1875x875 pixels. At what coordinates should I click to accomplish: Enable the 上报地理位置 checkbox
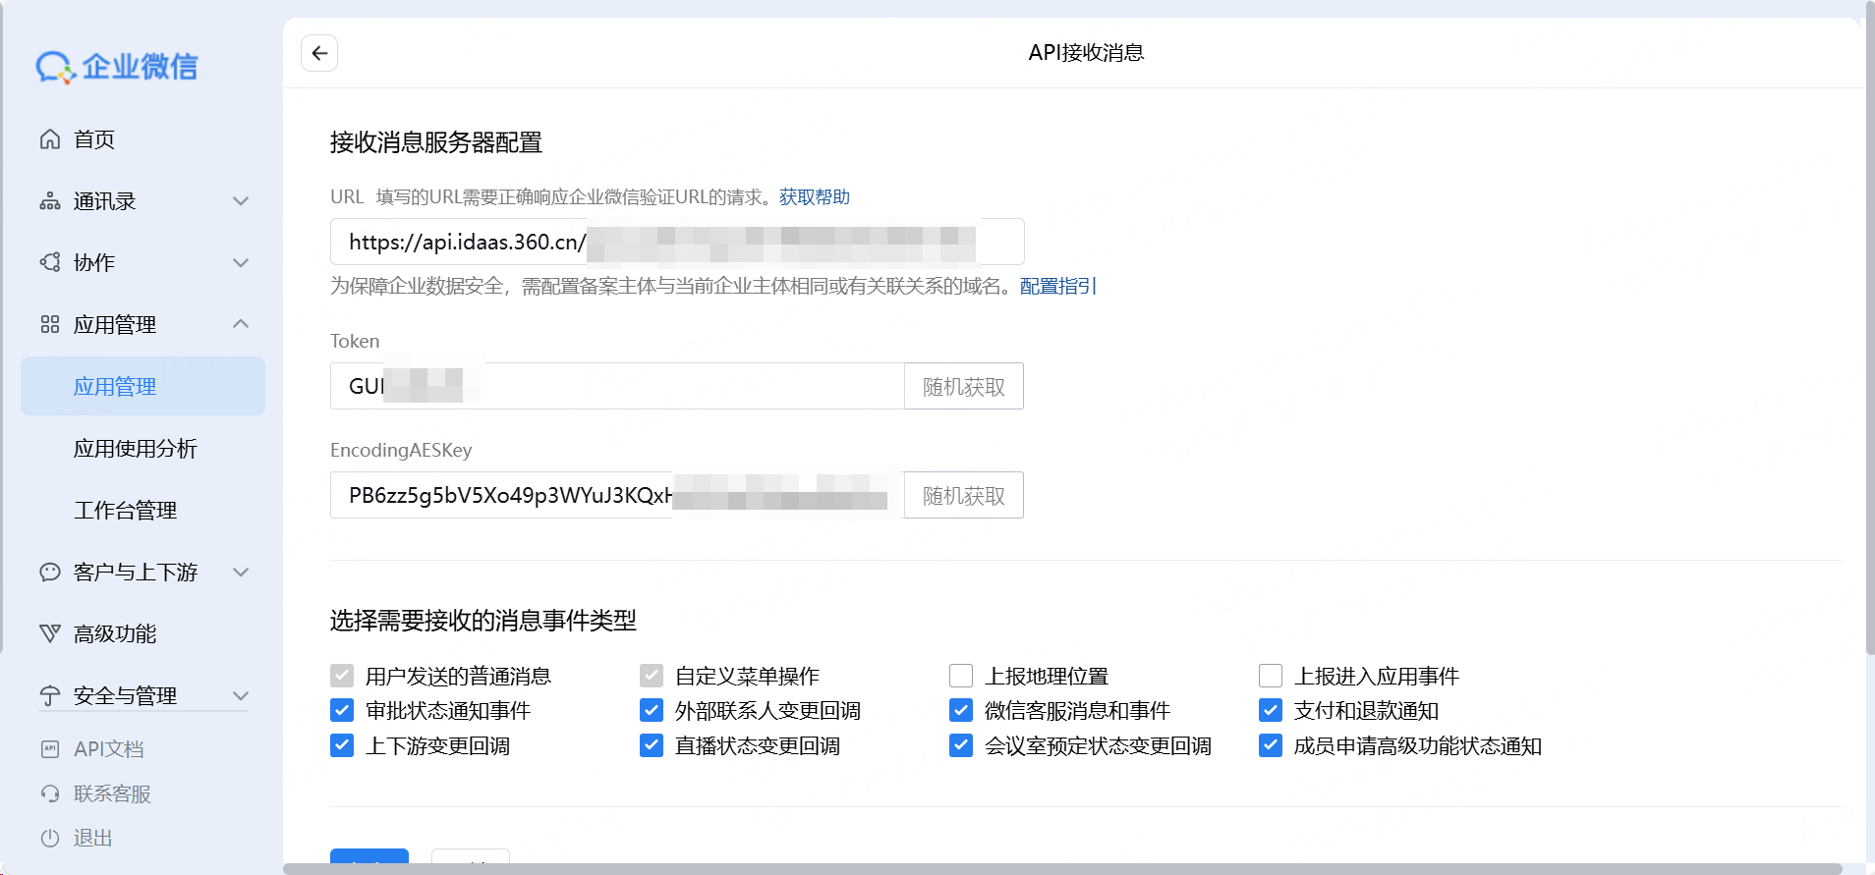pos(961,676)
